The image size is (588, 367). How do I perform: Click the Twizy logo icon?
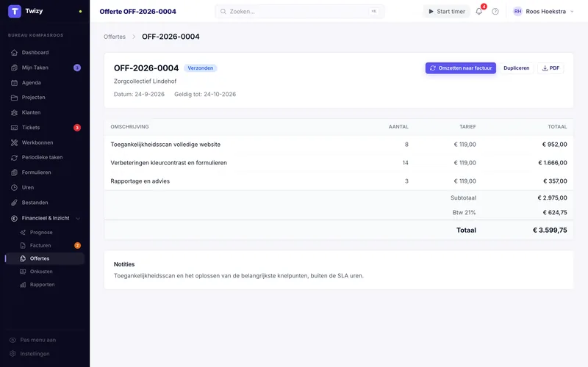(x=15, y=11)
